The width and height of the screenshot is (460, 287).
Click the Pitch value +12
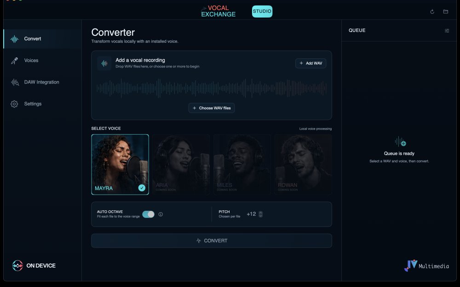[x=251, y=214]
